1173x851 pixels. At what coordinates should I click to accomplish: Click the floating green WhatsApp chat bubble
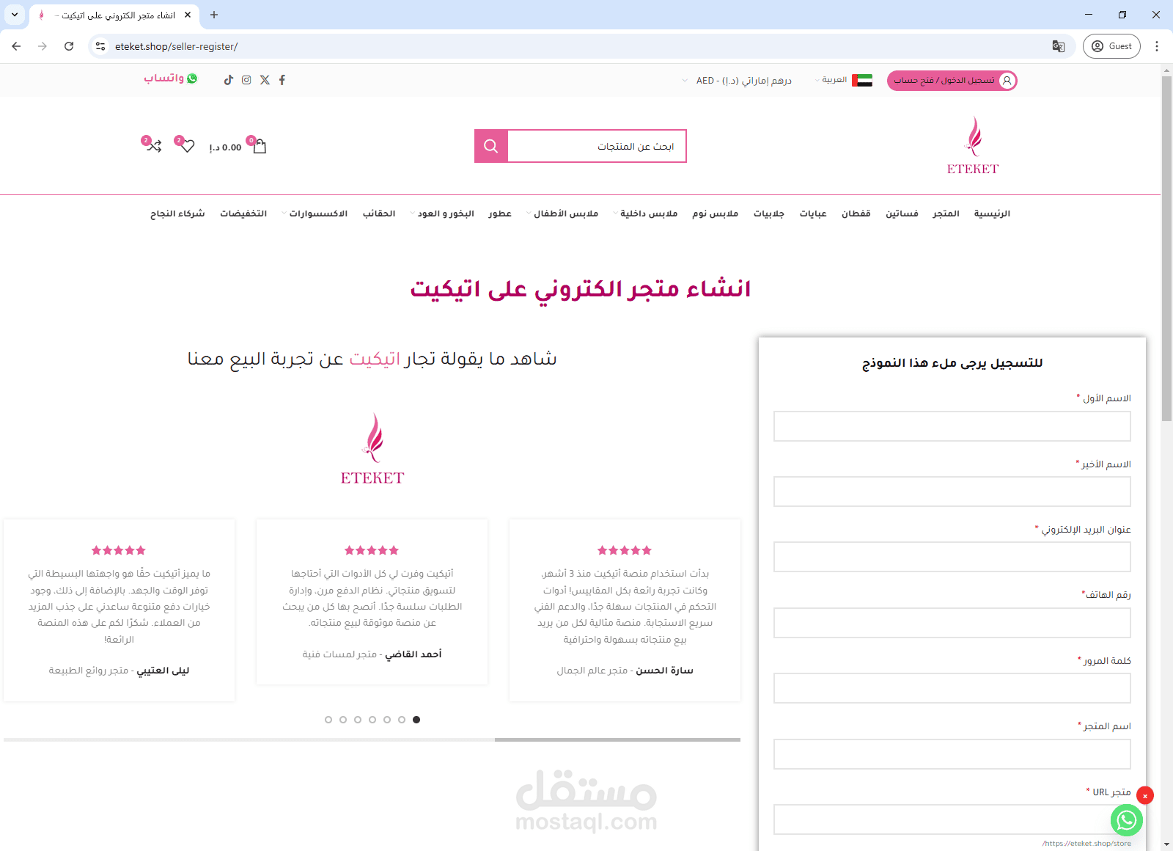(x=1127, y=820)
